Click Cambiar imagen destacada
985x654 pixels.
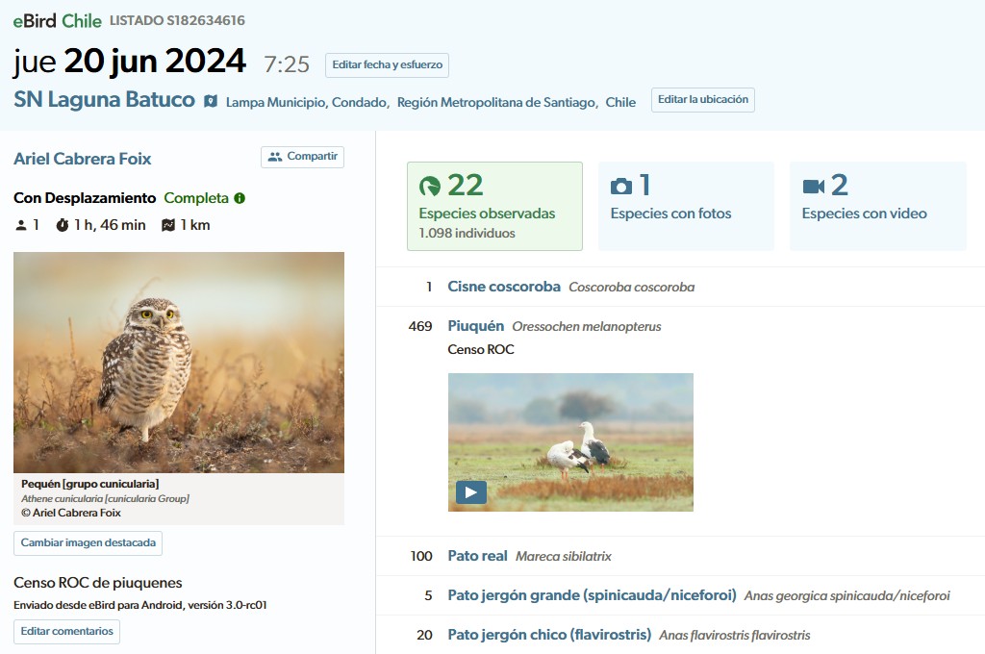[x=88, y=543]
